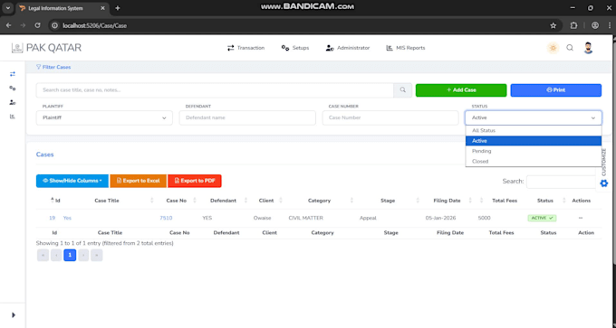Expand the sidebar with the bottom arrow
The width and height of the screenshot is (616, 328).
[x=14, y=315]
